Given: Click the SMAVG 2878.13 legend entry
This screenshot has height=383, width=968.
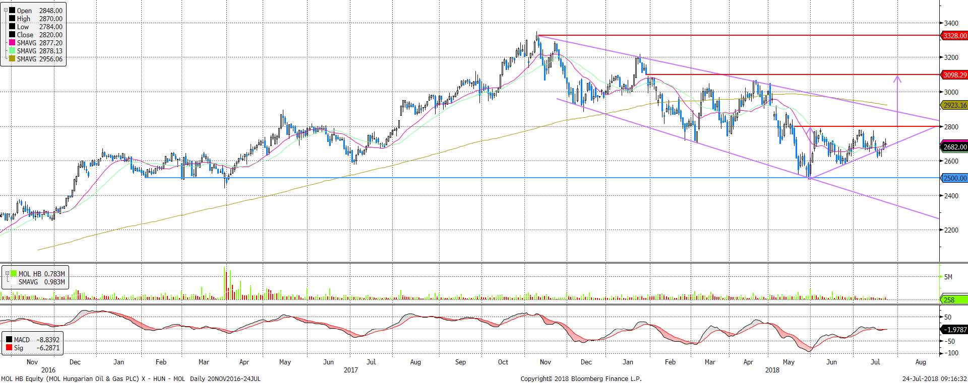Looking at the screenshot, I should [x=40, y=51].
